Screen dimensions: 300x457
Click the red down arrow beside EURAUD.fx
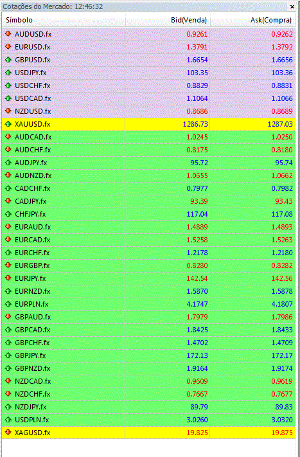(x=8, y=227)
